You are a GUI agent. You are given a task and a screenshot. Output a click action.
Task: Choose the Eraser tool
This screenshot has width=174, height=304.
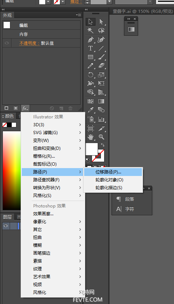101,66
